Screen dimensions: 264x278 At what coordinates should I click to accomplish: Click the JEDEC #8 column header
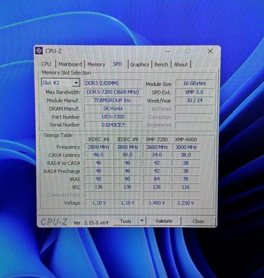tap(98, 139)
